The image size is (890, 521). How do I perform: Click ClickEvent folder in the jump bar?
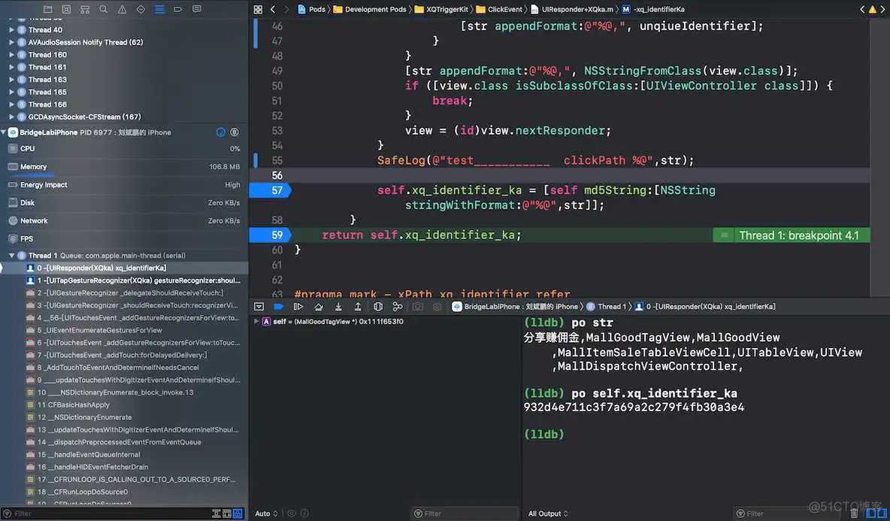(499, 10)
